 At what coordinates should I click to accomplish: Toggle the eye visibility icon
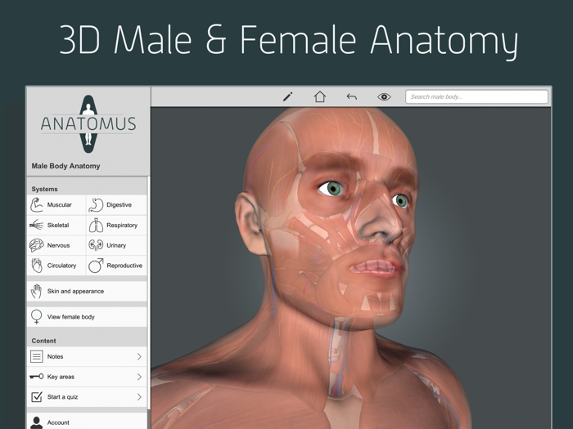tap(384, 96)
